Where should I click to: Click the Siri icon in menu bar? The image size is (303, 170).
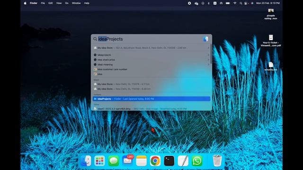252,3
